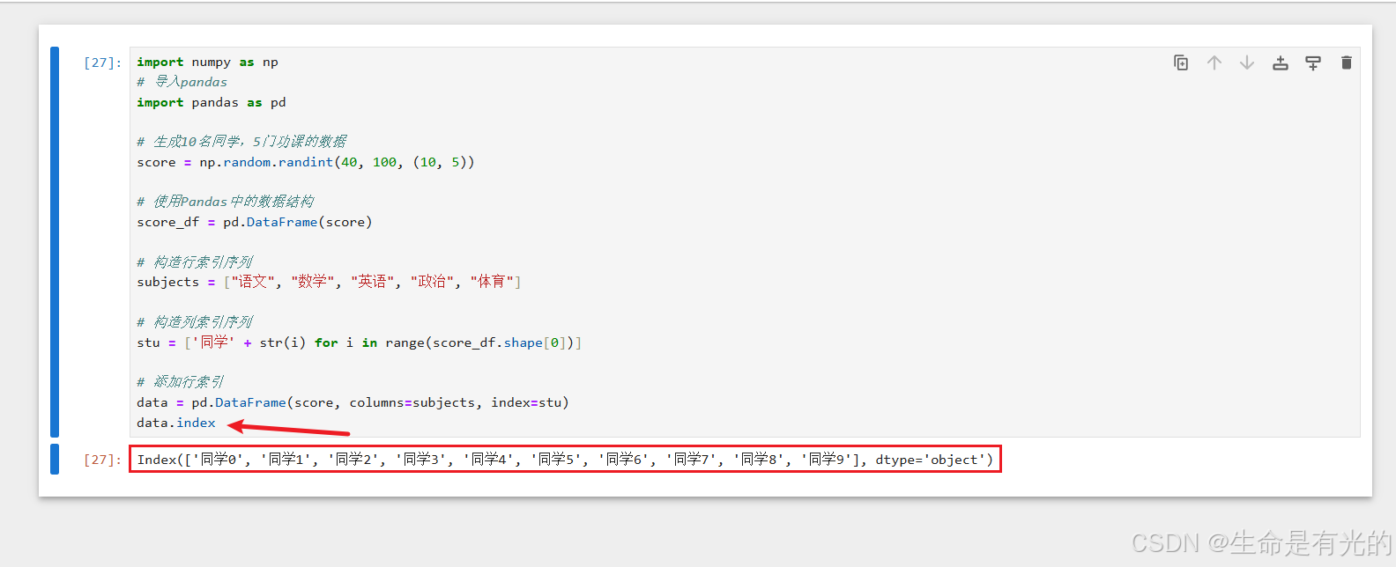This screenshot has width=1396, height=567.
Task: Insert a cell below this one
Action: (1313, 63)
